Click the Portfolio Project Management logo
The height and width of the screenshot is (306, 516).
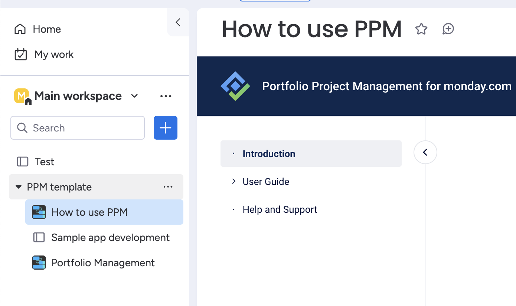(x=235, y=86)
